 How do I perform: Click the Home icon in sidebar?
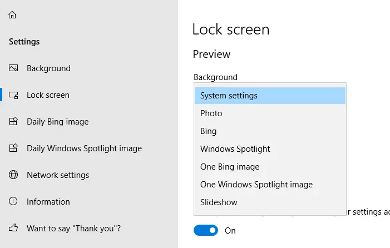point(13,15)
